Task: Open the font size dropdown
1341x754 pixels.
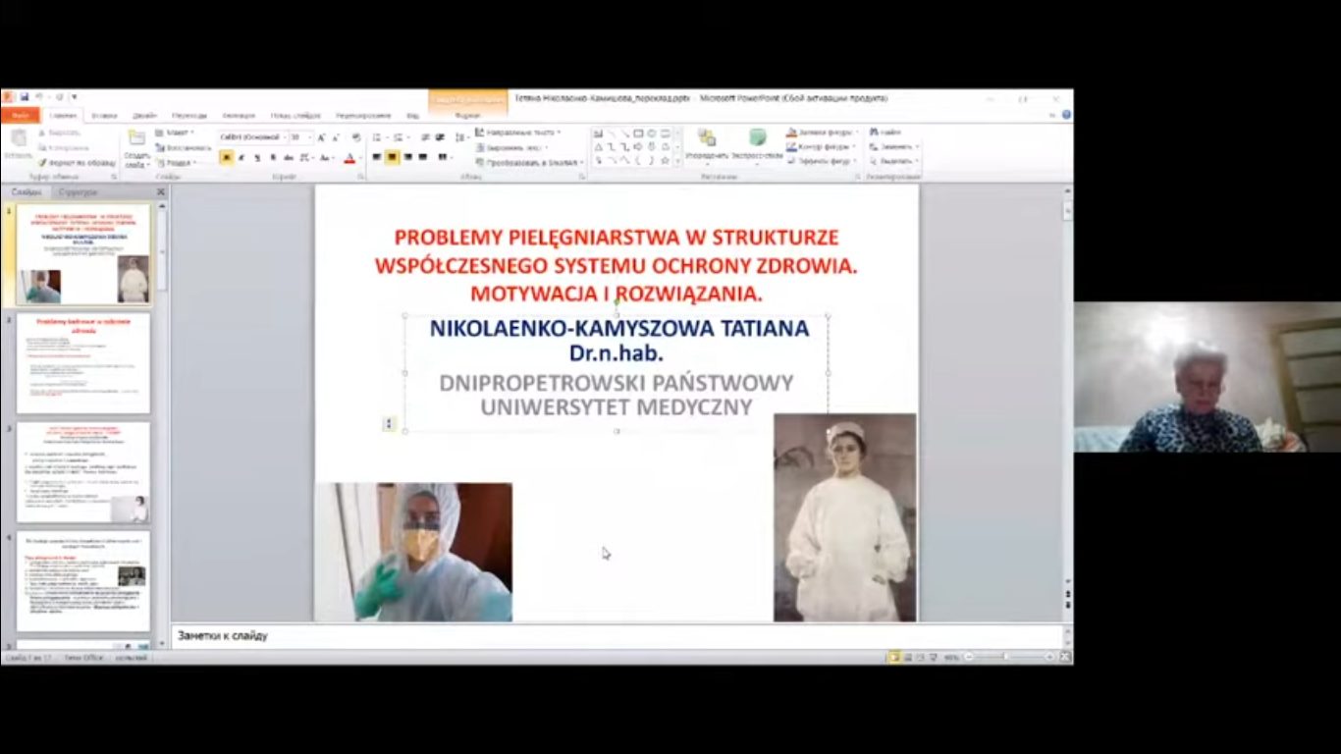Action: click(308, 137)
